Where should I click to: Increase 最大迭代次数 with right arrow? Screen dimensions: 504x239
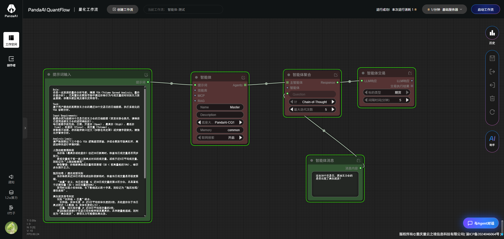click(x=333, y=109)
